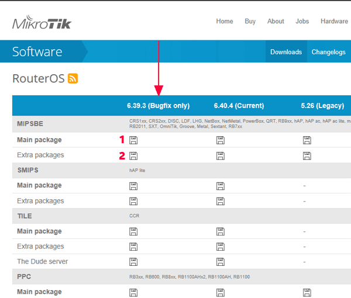This screenshot has width=351, height=298.
Task: Download SMIPS Main package 6.40.4 Current
Action: [x=221, y=186]
